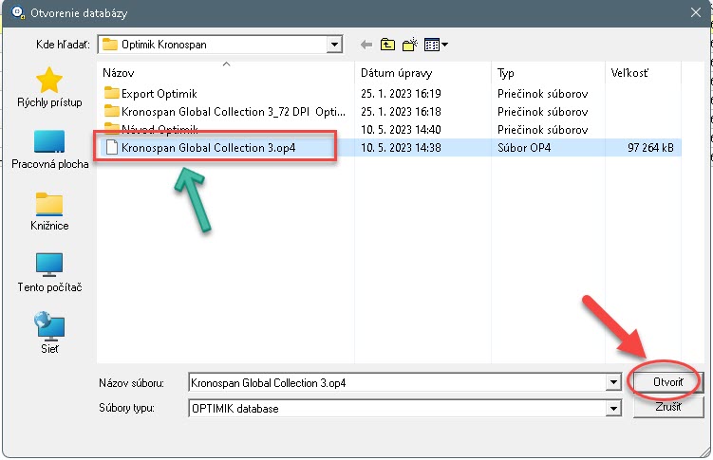The height and width of the screenshot is (460, 713).
Task: Open Knižnice libraries location
Action: tap(49, 212)
